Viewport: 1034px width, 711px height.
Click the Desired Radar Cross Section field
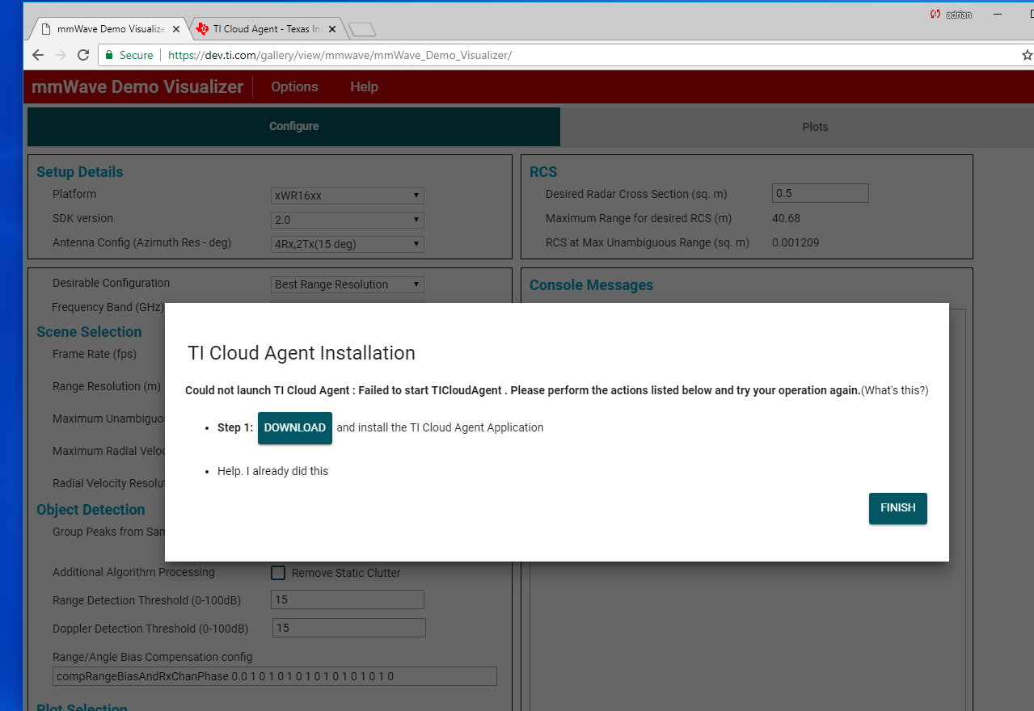pyautogui.click(x=820, y=193)
